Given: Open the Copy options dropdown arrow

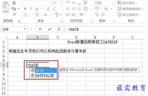Looking at the screenshot, I should click(x=18, y=9).
